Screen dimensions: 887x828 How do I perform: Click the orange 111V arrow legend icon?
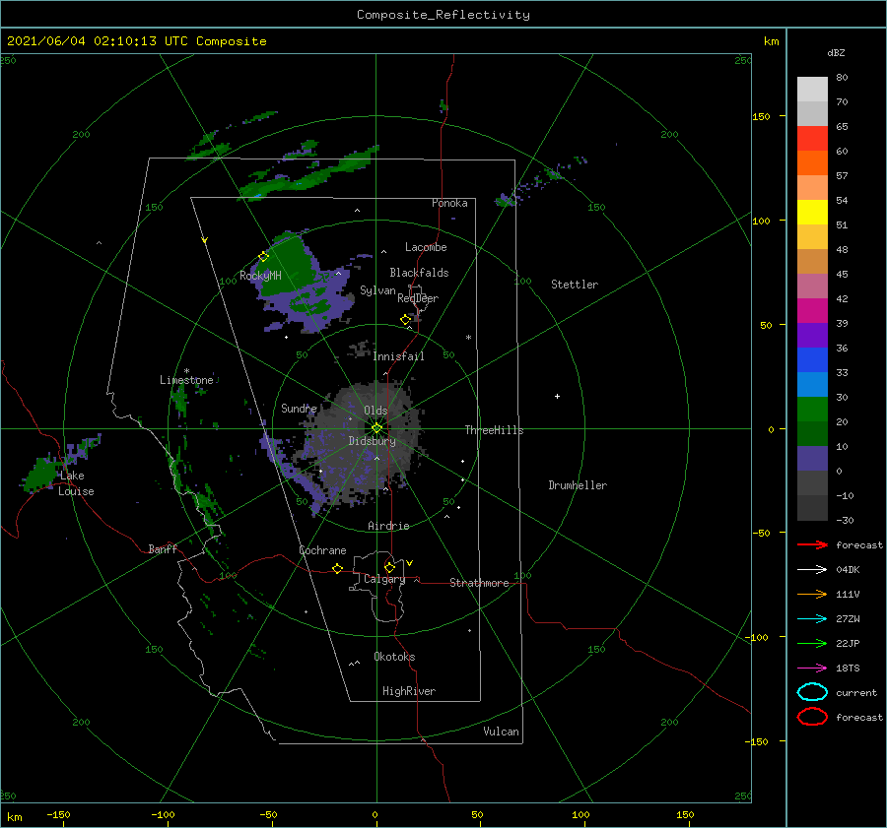(812, 594)
